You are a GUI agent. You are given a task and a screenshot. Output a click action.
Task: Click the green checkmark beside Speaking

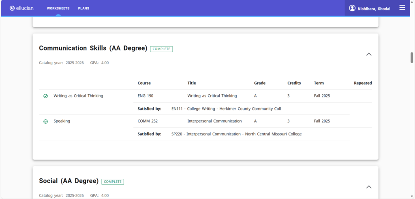click(x=45, y=121)
